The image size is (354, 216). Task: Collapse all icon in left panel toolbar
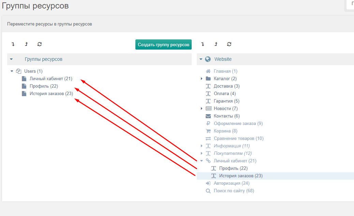click(x=26, y=44)
